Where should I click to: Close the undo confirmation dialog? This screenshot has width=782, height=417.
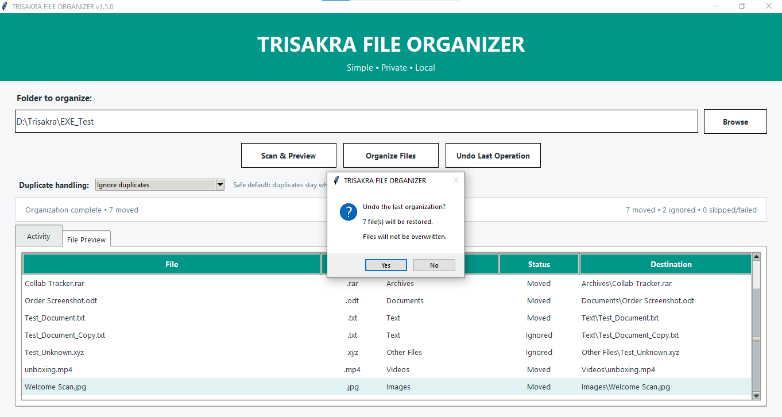point(456,180)
